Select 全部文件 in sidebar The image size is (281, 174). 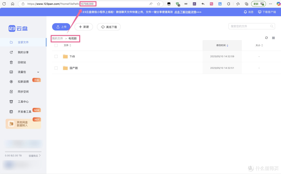23,42
